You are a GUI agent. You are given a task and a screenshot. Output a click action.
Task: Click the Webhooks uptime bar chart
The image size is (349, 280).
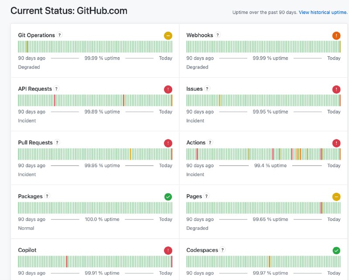(263, 47)
